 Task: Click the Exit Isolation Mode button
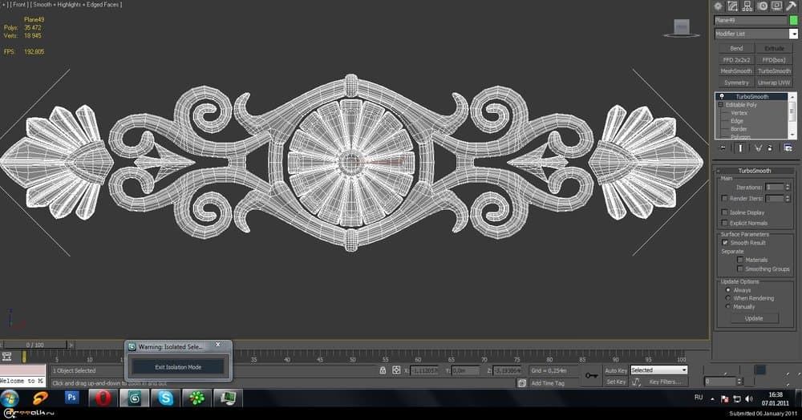pyautogui.click(x=178, y=367)
